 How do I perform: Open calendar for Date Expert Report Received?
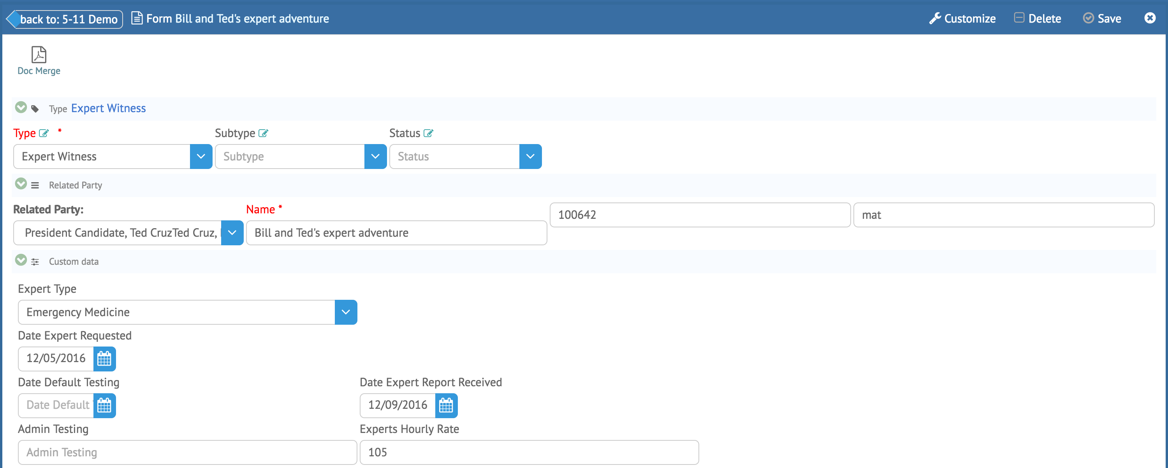pos(446,405)
